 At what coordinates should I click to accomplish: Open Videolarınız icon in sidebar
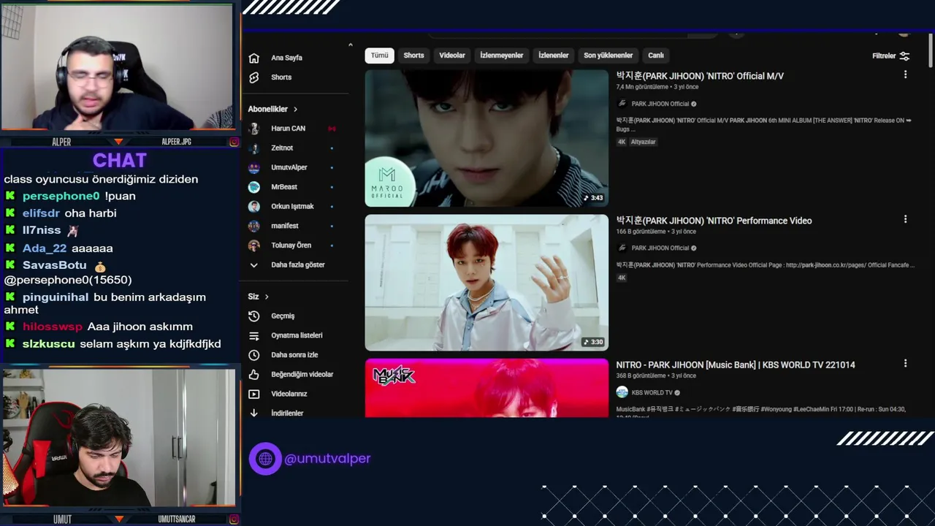[x=253, y=394]
